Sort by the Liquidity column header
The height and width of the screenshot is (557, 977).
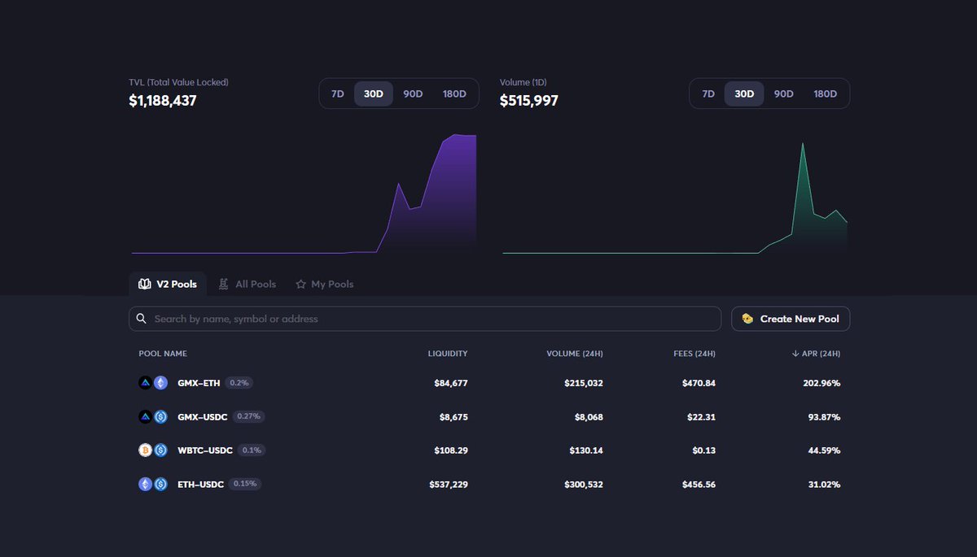448,354
